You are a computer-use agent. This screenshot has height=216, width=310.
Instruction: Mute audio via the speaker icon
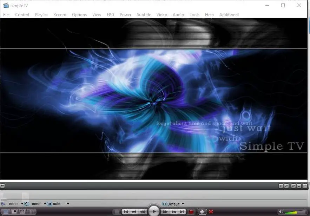pyautogui.click(x=281, y=212)
